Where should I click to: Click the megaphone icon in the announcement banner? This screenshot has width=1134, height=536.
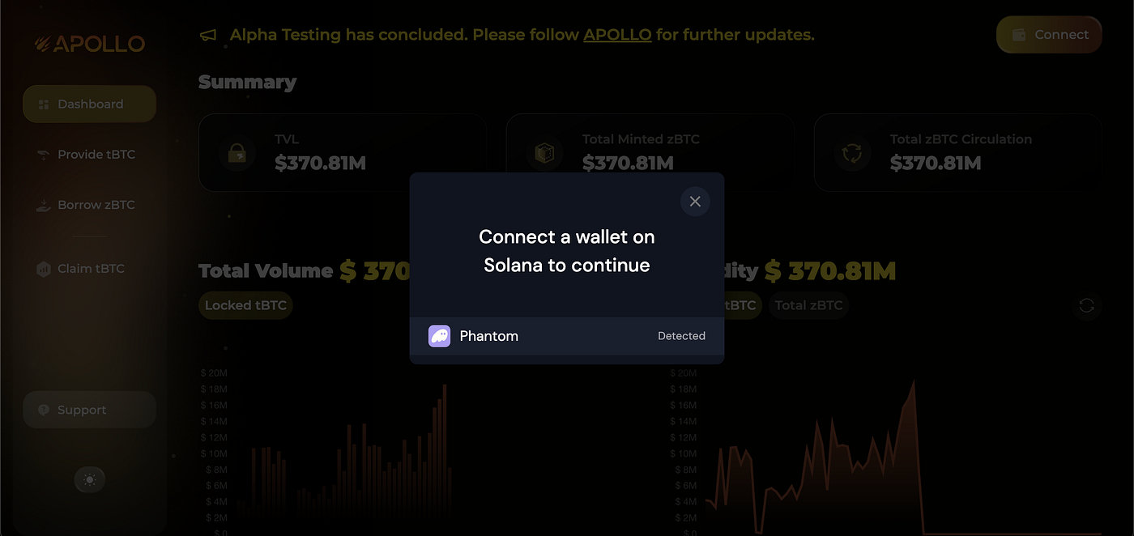click(207, 35)
